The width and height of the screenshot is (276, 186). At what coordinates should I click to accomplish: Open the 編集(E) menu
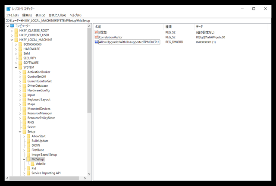[x=27, y=15]
